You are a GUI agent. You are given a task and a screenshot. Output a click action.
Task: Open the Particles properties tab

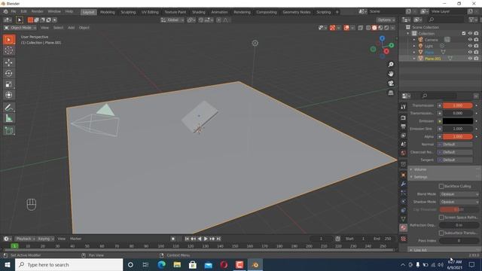click(404, 193)
